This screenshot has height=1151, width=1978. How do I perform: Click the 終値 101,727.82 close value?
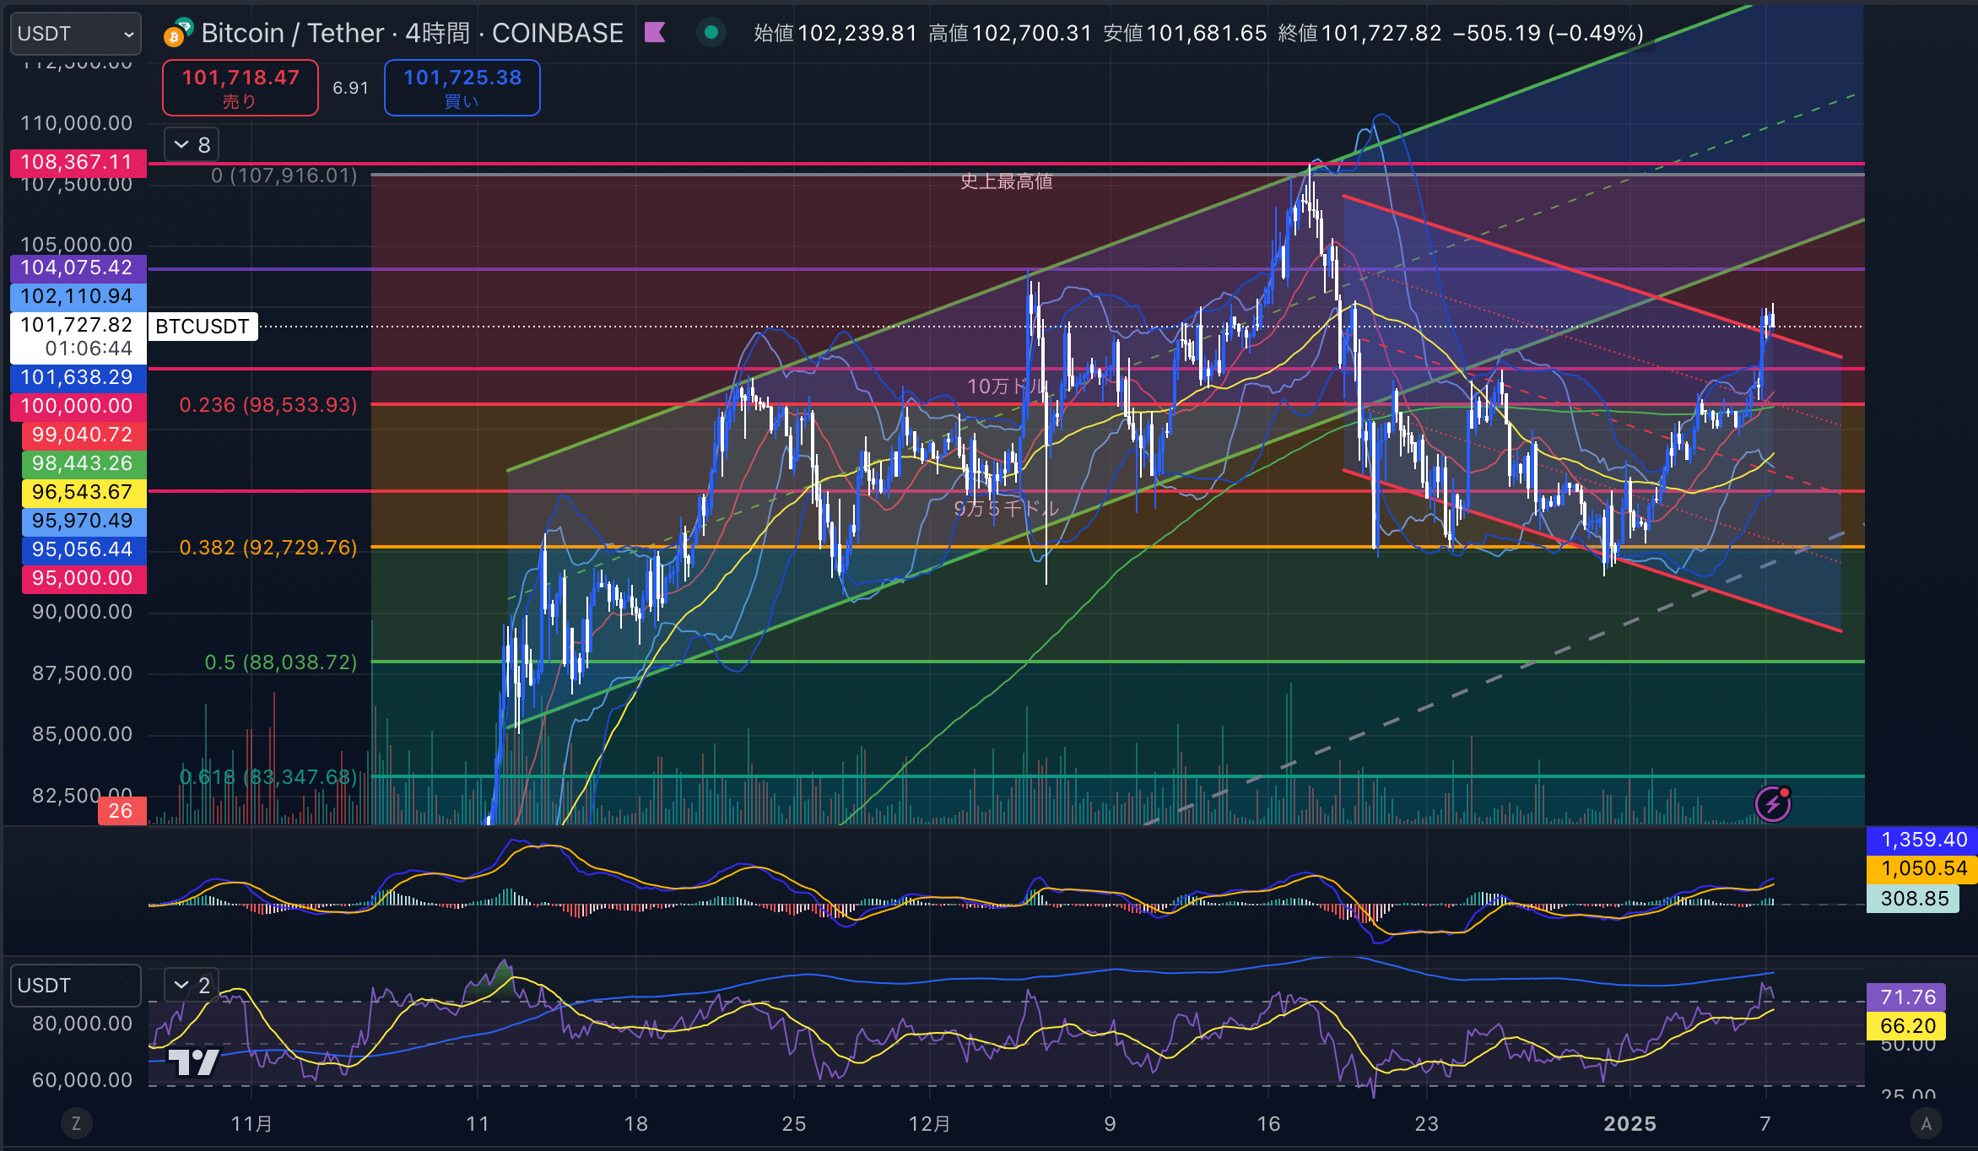[1359, 33]
